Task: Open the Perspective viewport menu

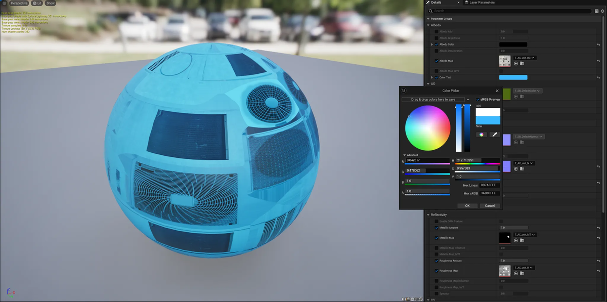Action: (x=19, y=3)
